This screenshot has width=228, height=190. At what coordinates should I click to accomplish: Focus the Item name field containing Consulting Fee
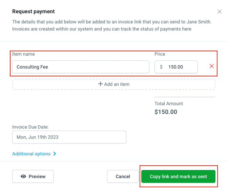(x=81, y=67)
